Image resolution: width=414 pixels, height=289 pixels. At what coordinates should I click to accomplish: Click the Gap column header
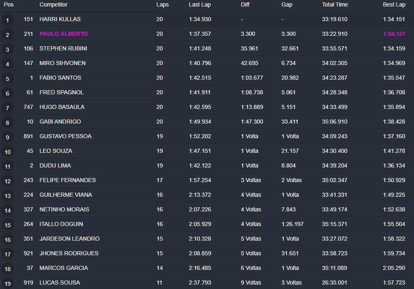coord(287,5)
